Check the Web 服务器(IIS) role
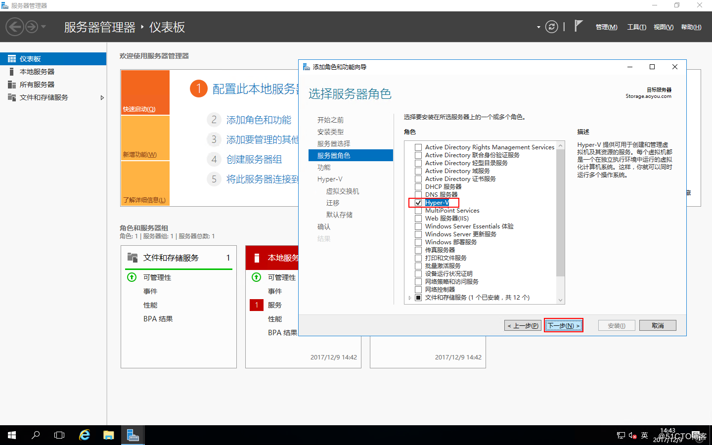Image resolution: width=712 pixels, height=445 pixels. [418, 219]
